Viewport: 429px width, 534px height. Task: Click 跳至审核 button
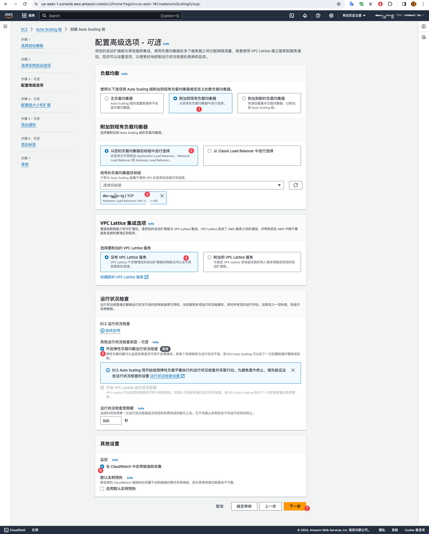click(x=244, y=506)
